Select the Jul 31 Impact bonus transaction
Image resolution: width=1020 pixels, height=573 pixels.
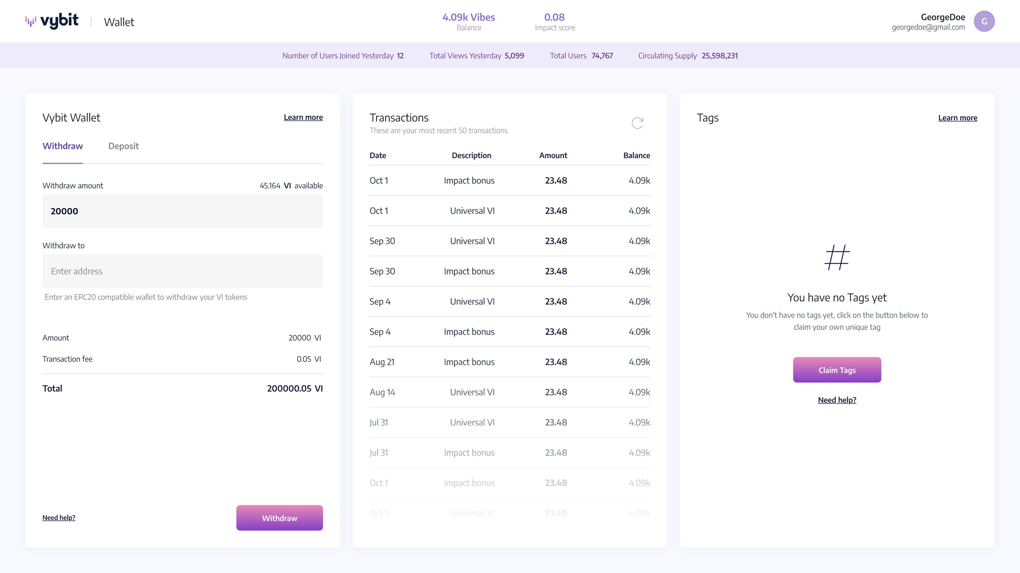tap(510, 452)
